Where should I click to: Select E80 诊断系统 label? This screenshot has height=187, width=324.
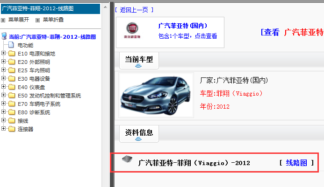coord(34,112)
